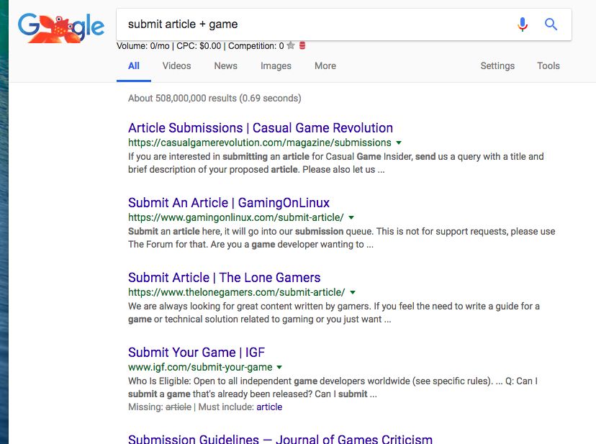Click the www.igf.com/submit-your-game URL text
The height and width of the screenshot is (444, 596).
point(200,368)
